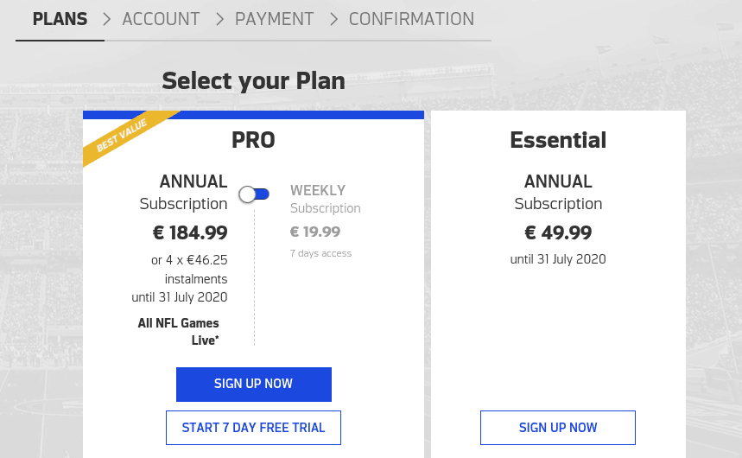742x458 pixels.
Task: Click the chevron arrow before Confirmation
Action: click(333, 19)
